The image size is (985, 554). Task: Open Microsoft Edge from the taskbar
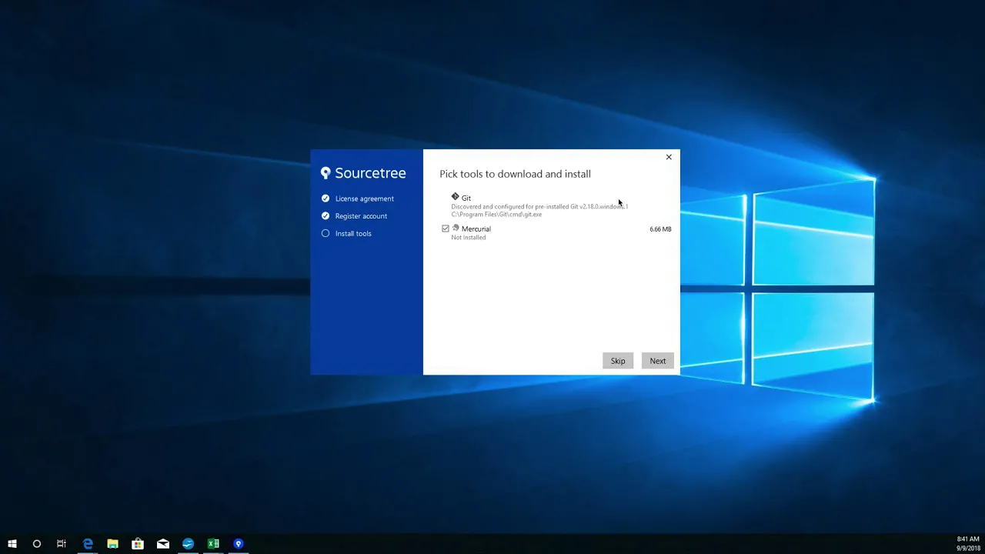[x=88, y=544]
